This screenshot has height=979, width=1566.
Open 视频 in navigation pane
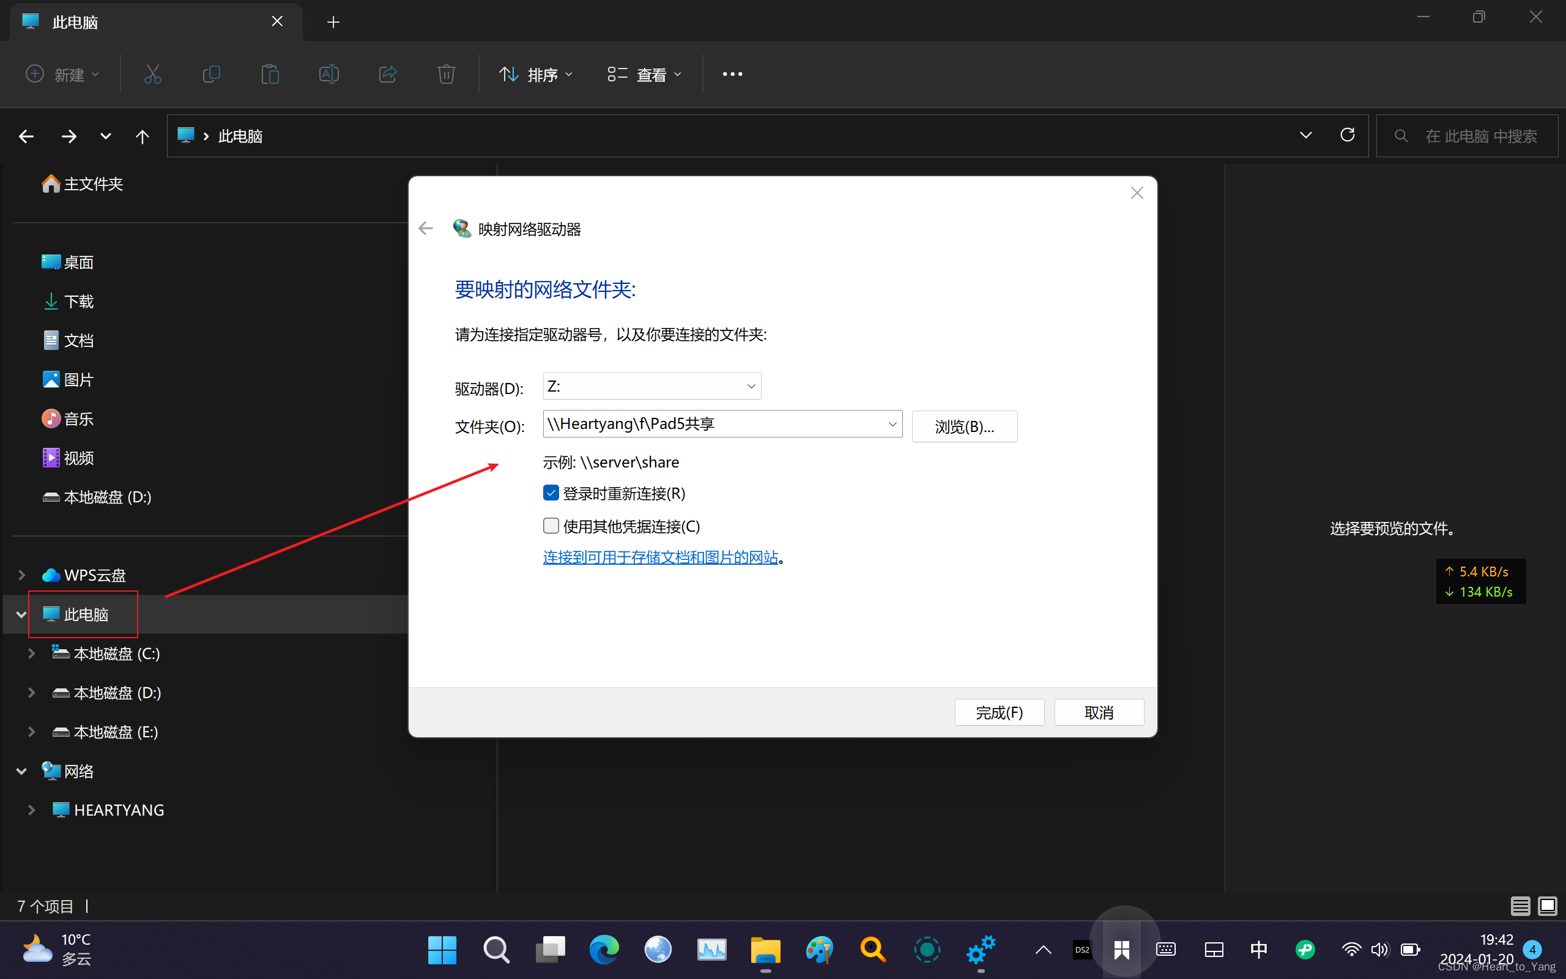(68, 458)
